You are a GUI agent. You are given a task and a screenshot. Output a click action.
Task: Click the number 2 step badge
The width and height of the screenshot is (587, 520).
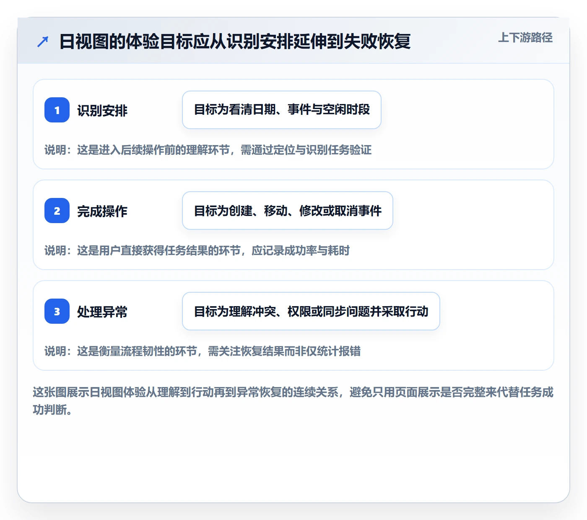pos(57,211)
